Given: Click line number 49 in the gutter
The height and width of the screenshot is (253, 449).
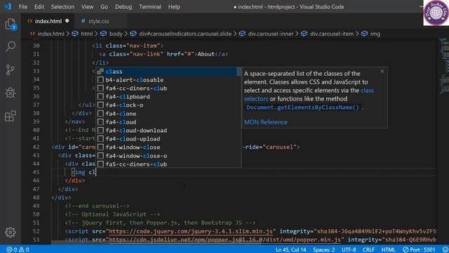Looking at the screenshot, I should coord(36,206).
